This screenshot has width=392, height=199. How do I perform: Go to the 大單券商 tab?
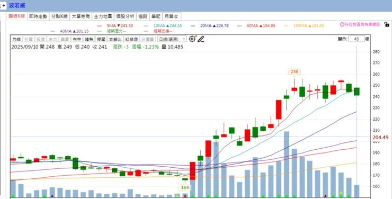coord(81,16)
